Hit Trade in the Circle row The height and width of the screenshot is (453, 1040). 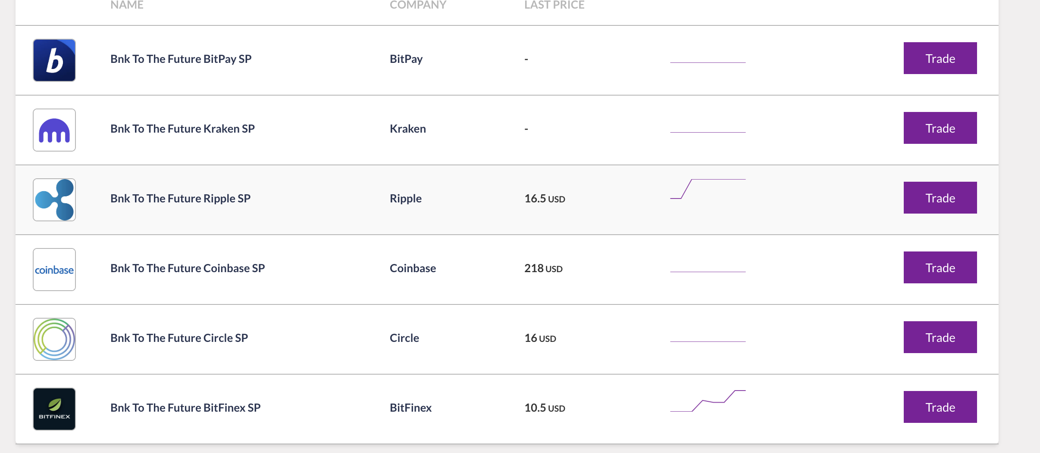click(x=940, y=337)
